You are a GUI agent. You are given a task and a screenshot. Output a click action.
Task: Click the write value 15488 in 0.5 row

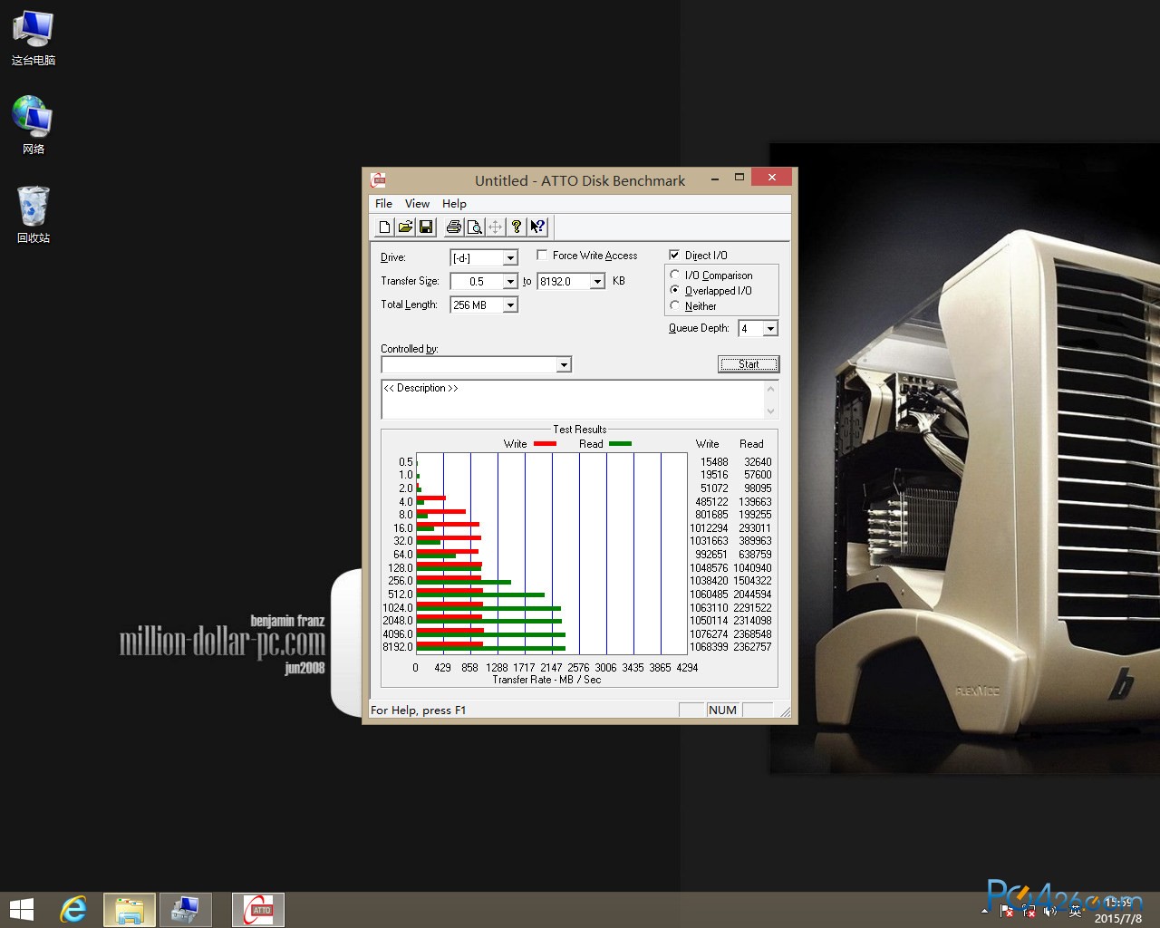pyautogui.click(x=714, y=462)
